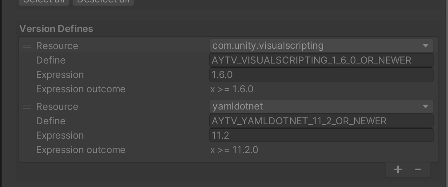This screenshot has height=187, width=448.
Task: Click the Version Defines section header
Action: pos(56,29)
